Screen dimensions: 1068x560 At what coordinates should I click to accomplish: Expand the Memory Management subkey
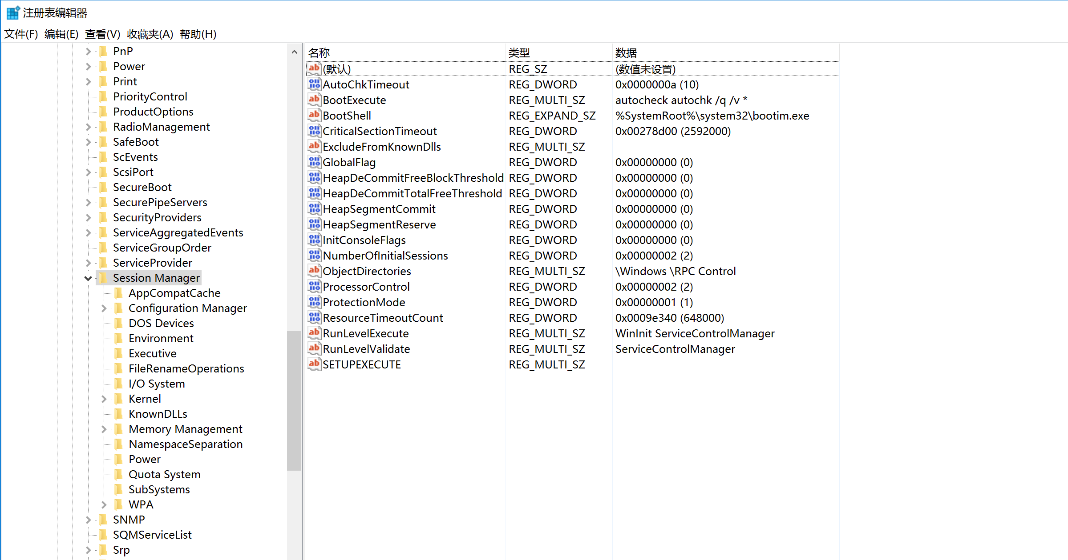click(x=104, y=429)
